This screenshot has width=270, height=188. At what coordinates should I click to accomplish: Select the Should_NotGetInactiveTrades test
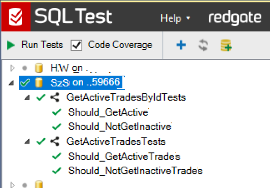135,170
